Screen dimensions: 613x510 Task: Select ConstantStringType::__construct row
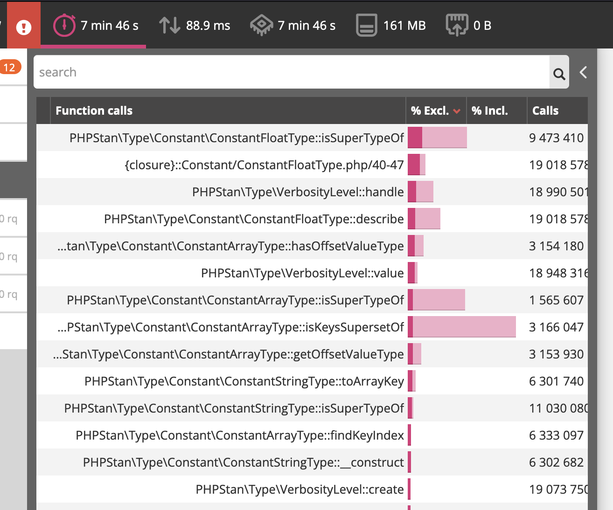pyautogui.click(x=312, y=462)
